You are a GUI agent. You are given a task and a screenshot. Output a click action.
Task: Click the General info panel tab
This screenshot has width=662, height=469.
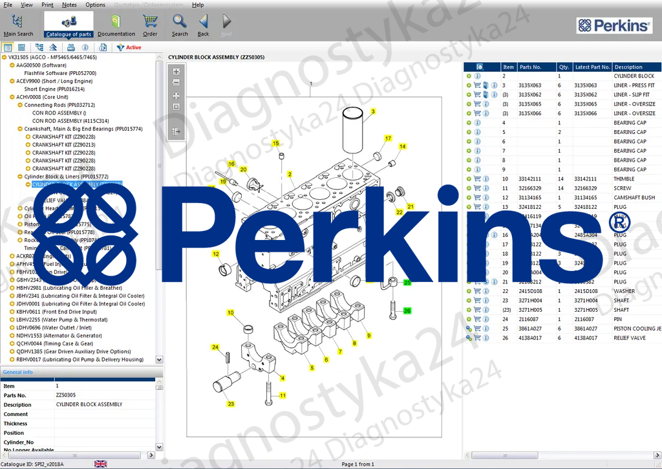tap(17, 372)
